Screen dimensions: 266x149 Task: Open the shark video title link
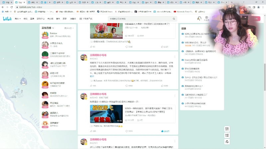click(x=149, y=110)
